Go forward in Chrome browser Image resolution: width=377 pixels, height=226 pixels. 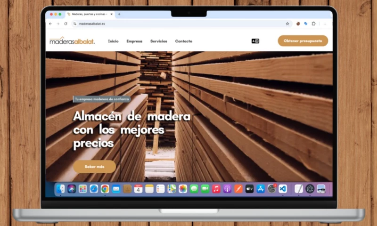point(58,24)
